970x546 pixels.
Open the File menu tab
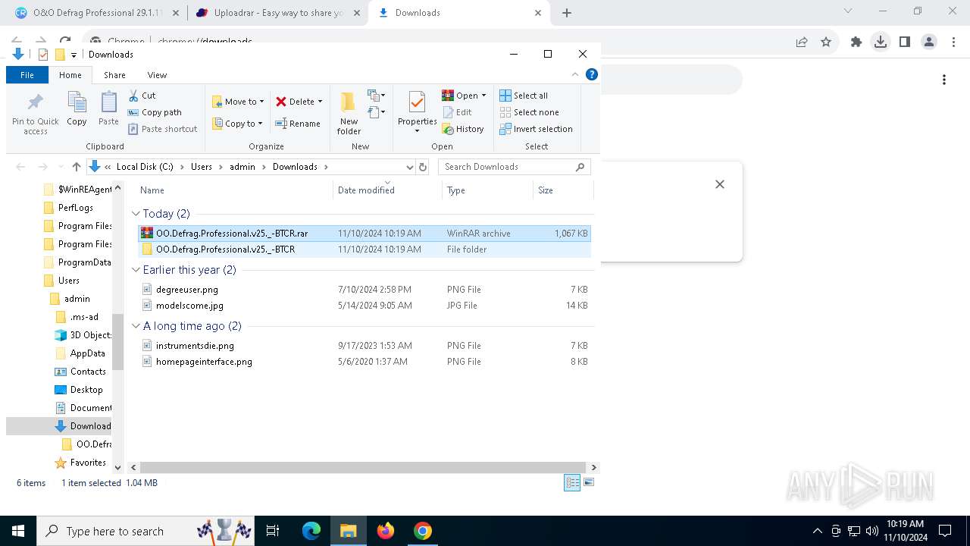pyautogui.click(x=27, y=75)
